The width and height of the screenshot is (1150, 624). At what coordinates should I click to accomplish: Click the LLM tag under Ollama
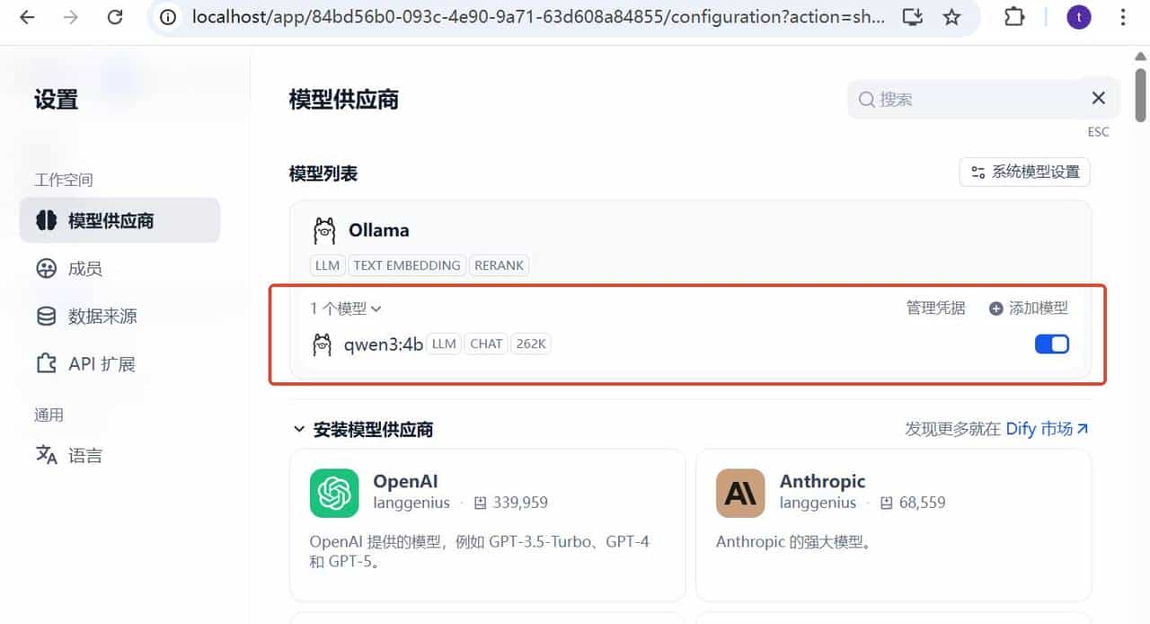(x=327, y=265)
